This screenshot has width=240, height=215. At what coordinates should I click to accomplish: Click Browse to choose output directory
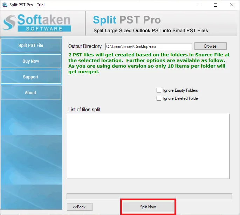click(x=211, y=46)
